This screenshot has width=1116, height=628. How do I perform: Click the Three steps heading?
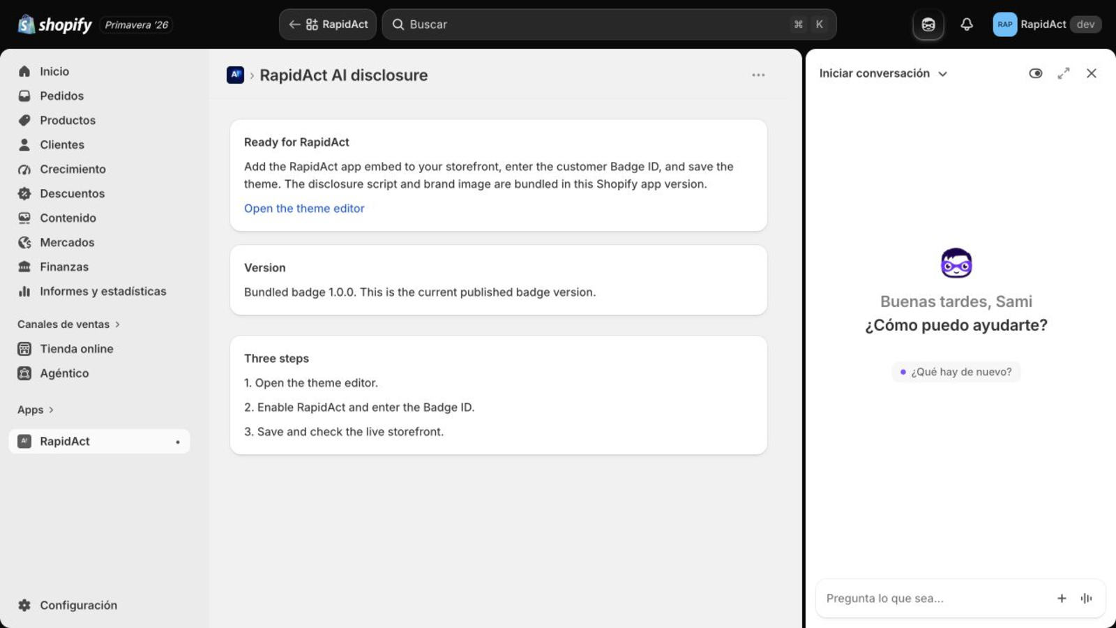click(x=276, y=359)
